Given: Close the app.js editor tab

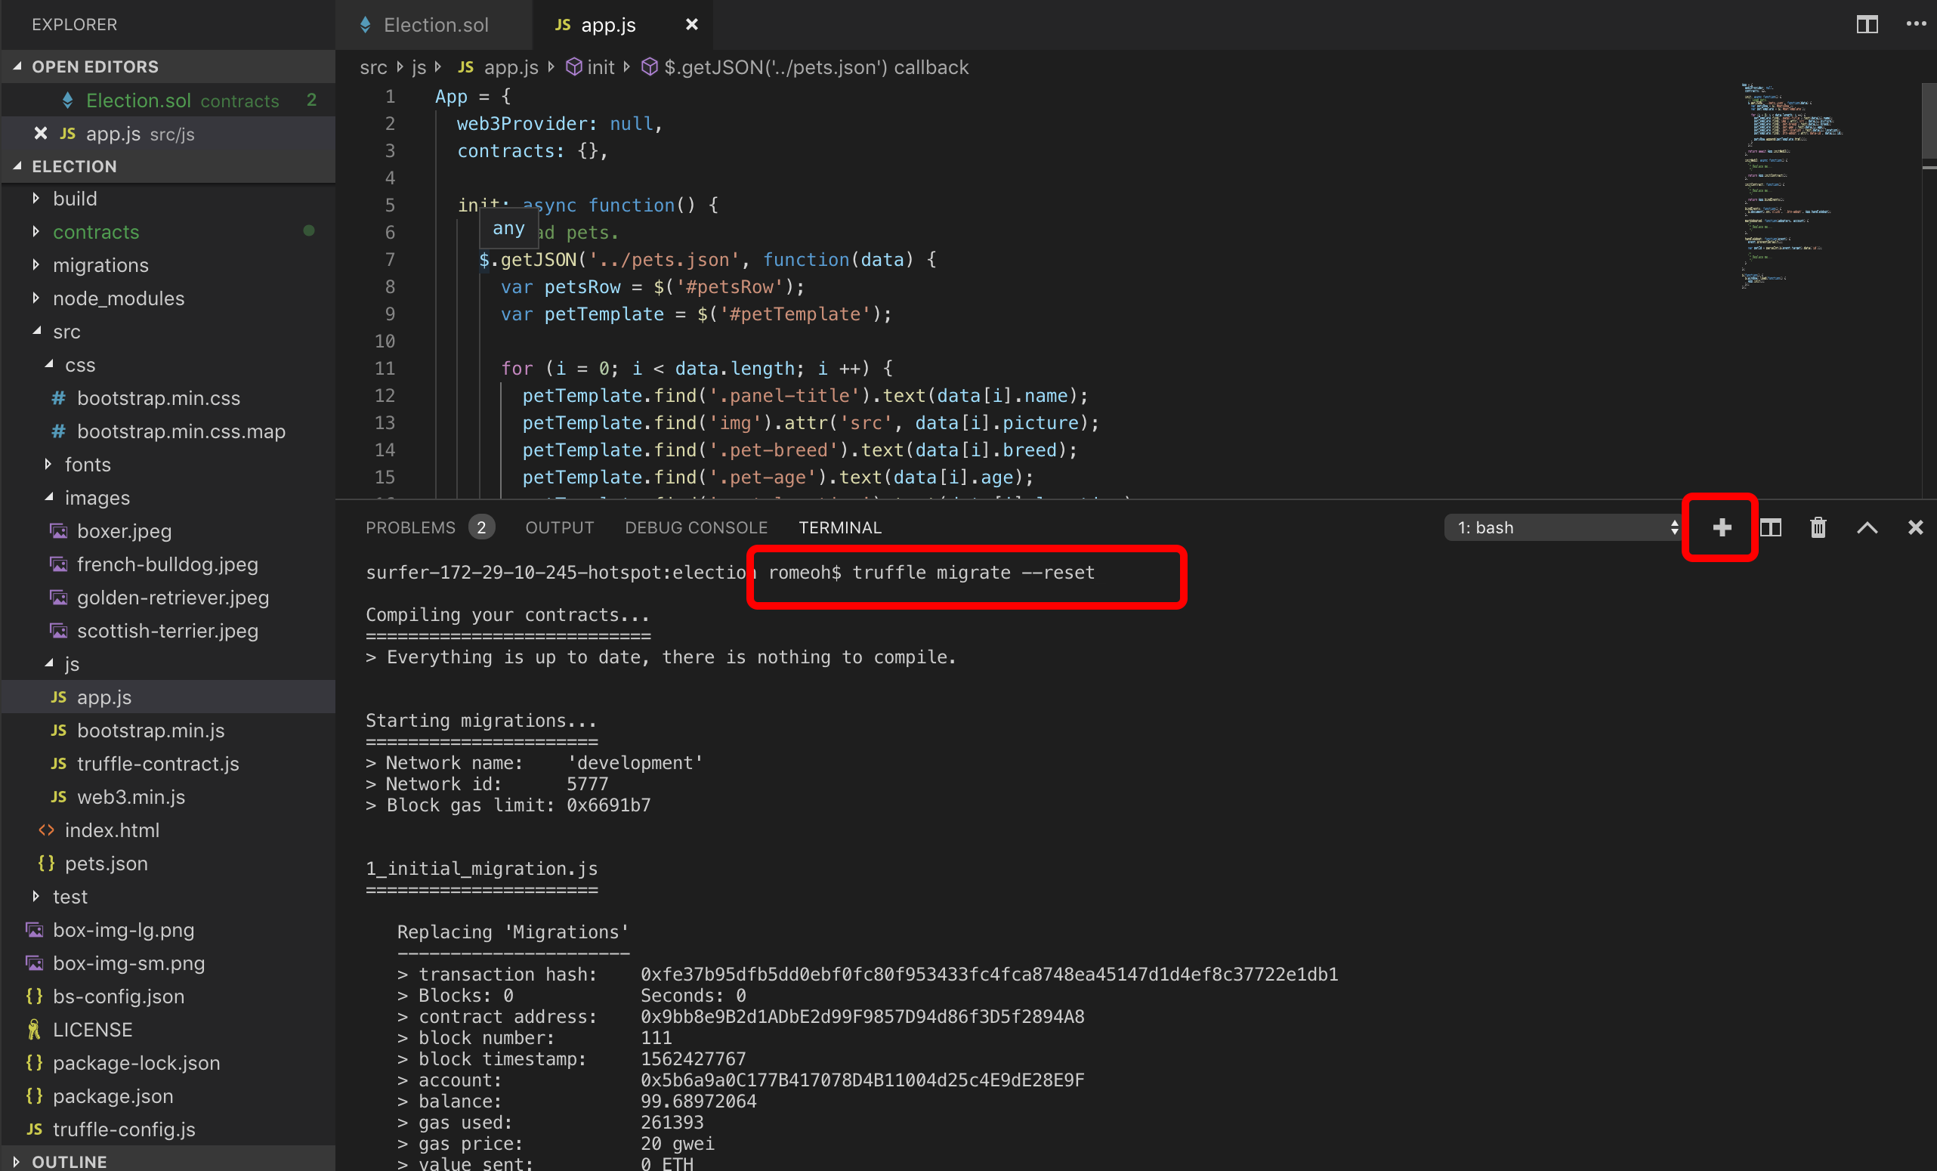Looking at the screenshot, I should click(x=691, y=24).
